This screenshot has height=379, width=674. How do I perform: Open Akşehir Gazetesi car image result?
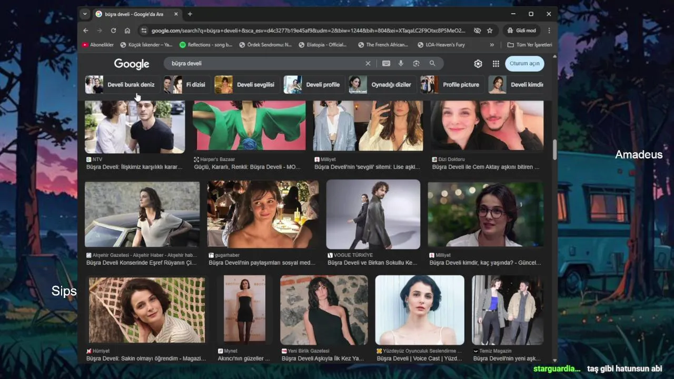click(x=142, y=214)
